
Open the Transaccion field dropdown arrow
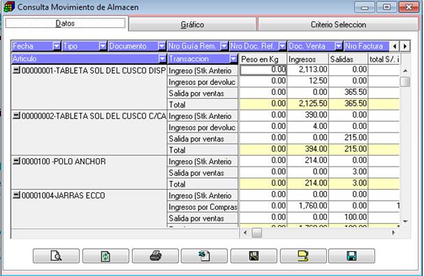pyautogui.click(x=233, y=59)
